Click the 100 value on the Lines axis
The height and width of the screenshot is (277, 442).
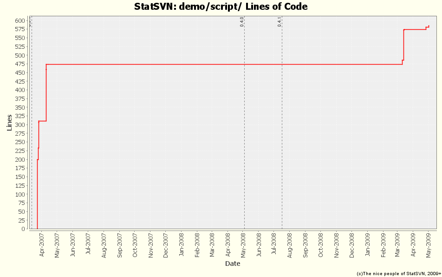point(20,194)
